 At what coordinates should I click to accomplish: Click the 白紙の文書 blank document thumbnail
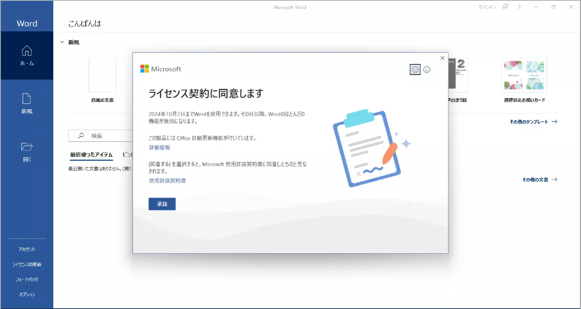[x=102, y=75]
